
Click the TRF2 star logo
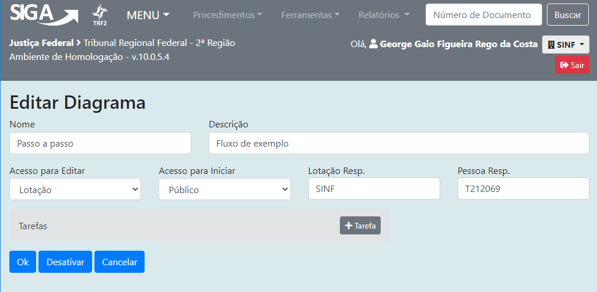[x=100, y=15]
